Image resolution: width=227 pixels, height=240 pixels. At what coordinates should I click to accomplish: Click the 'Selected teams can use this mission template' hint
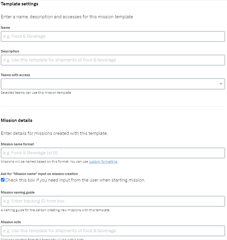36,93
